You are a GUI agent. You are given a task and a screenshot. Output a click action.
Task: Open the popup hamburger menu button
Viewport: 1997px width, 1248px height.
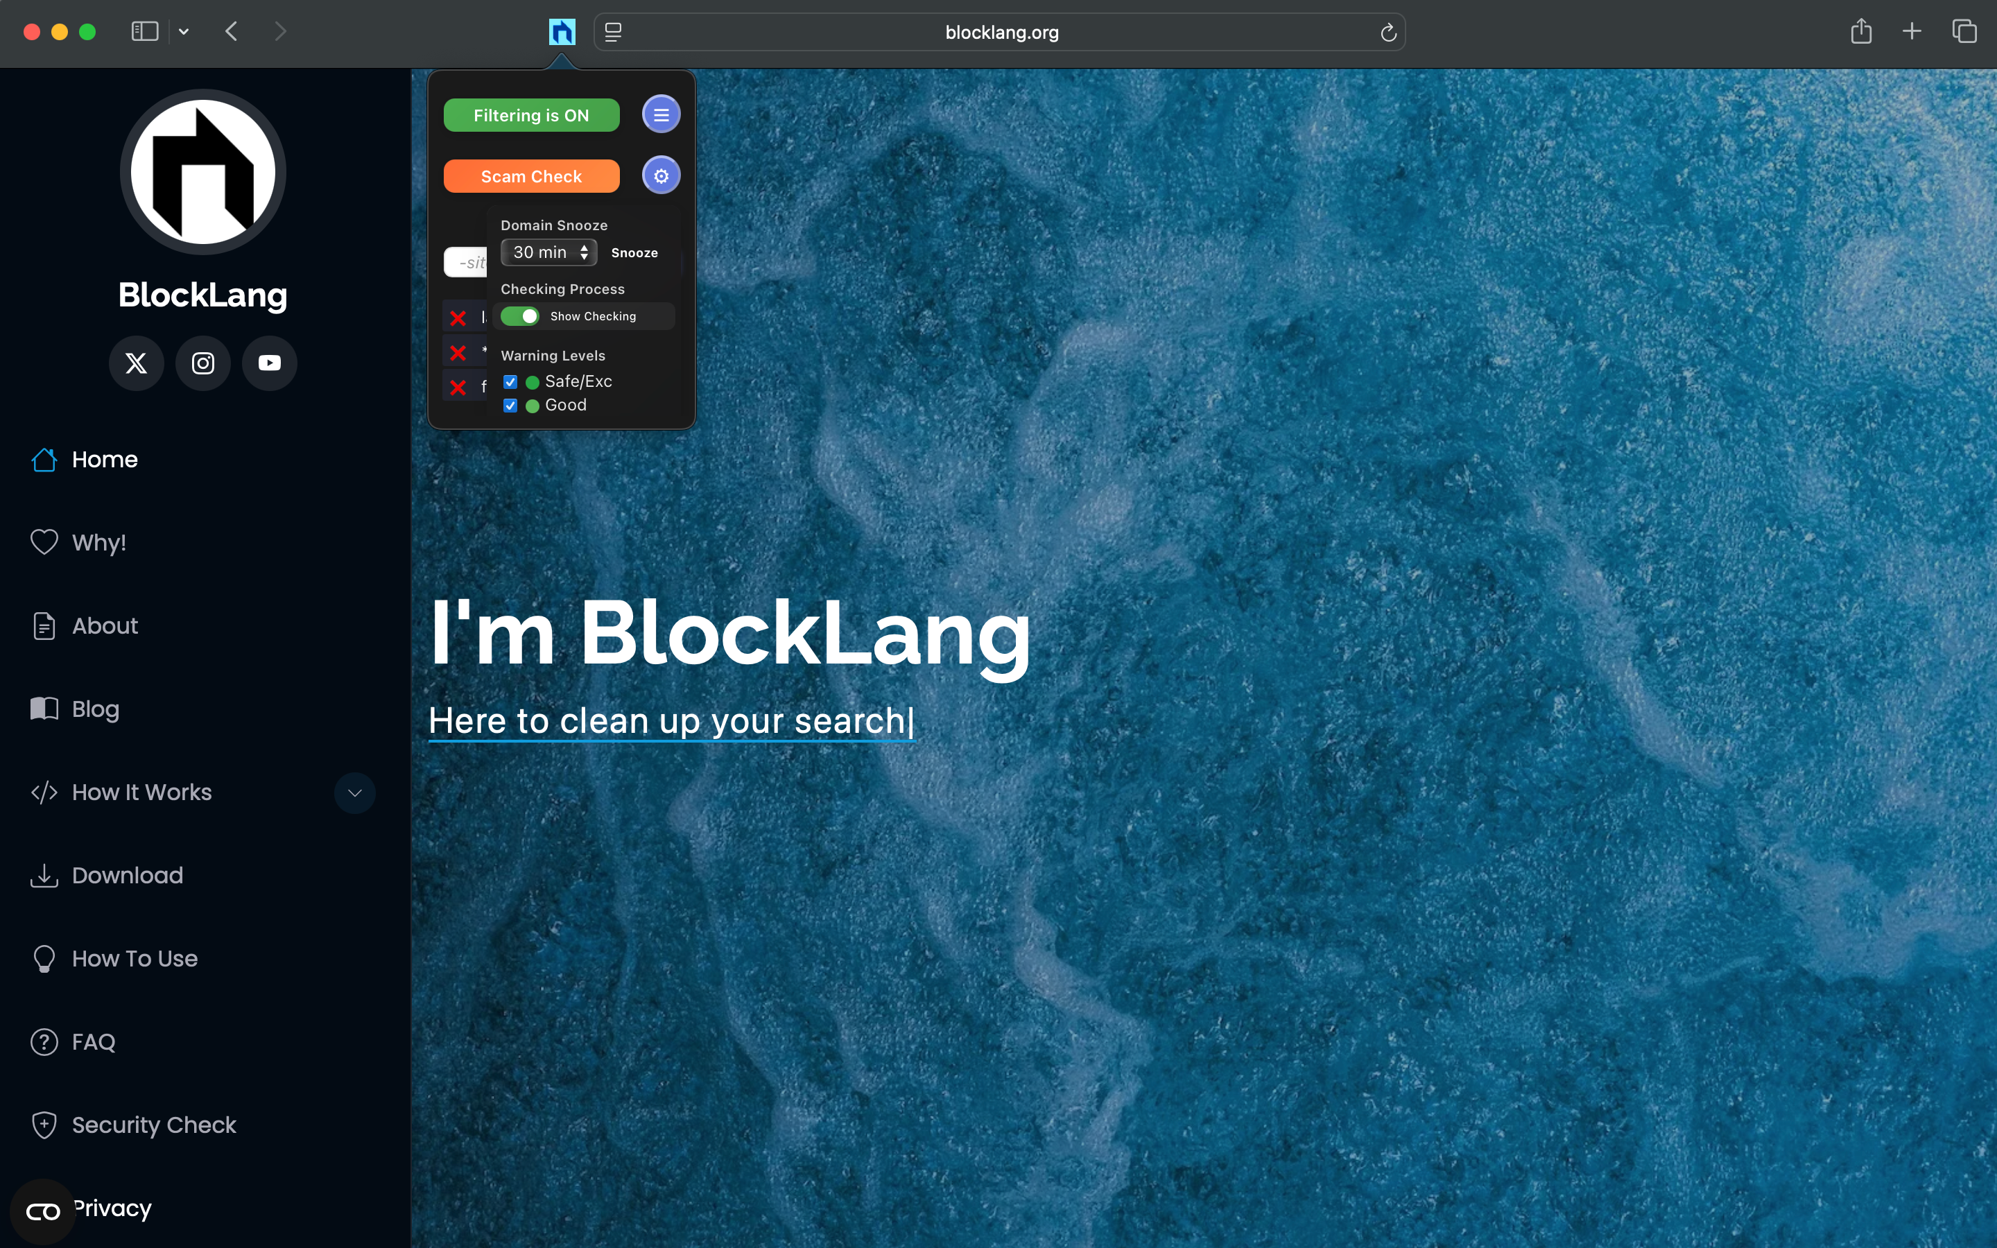[x=661, y=114]
